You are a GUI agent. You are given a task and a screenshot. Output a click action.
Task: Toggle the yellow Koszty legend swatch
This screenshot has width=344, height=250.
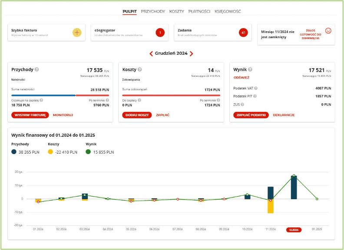coord(50,152)
